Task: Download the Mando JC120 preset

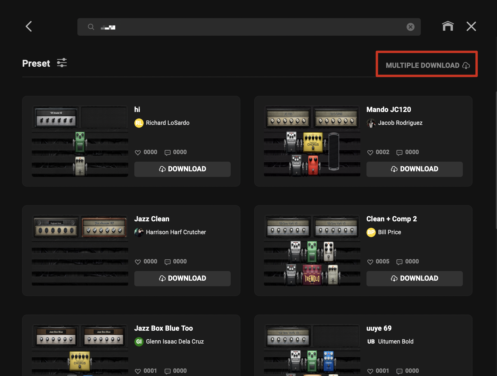Action: click(414, 169)
